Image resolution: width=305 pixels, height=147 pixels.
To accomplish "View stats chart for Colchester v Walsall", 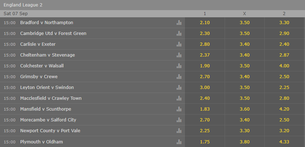I will [x=179, y=66].
